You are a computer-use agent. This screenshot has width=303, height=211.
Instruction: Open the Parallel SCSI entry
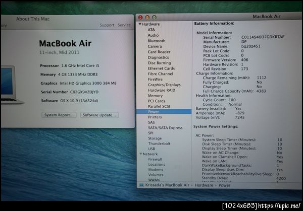159,106
